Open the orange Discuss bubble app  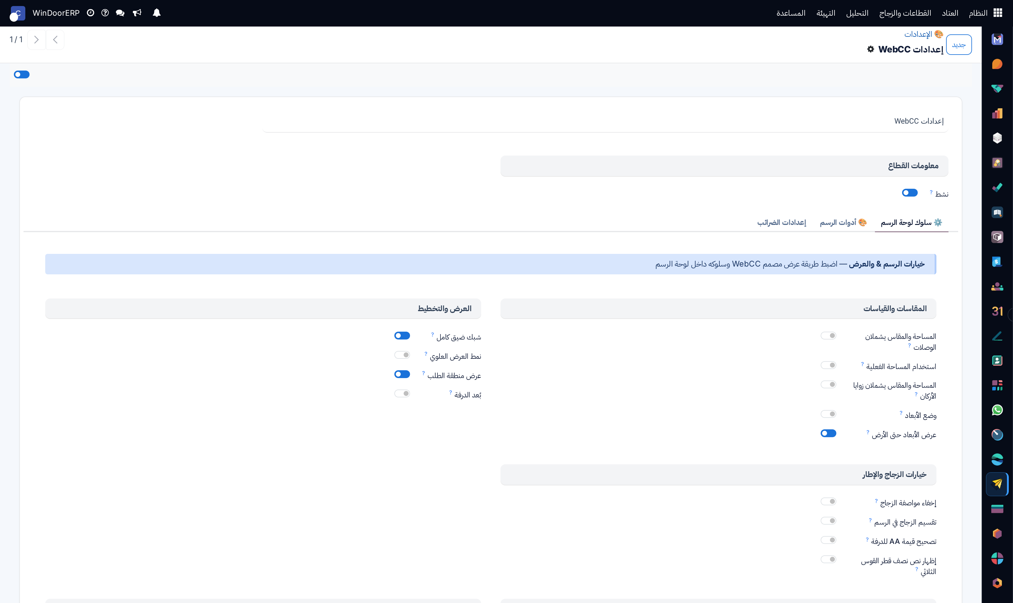(x=997, y=64)
